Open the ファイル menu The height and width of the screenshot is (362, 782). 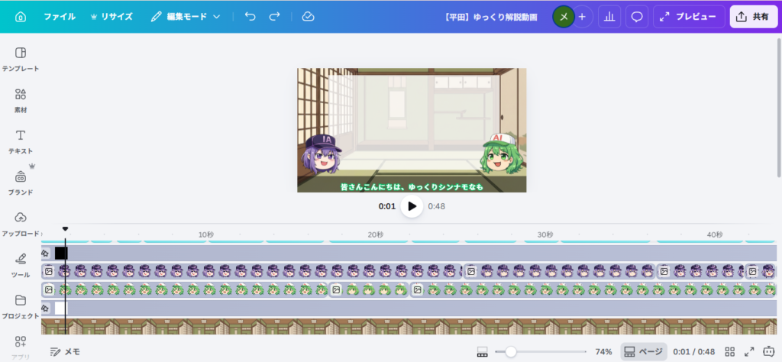pyautogui.click(x=60, y=16)
